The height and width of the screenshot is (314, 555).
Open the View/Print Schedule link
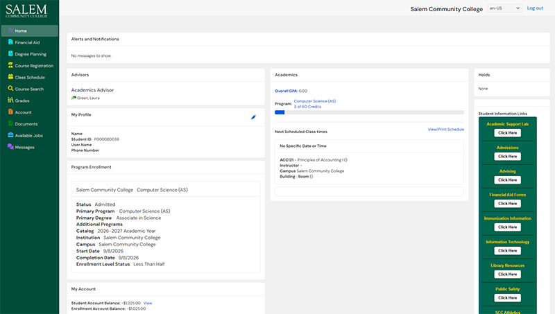pos(445,130)
